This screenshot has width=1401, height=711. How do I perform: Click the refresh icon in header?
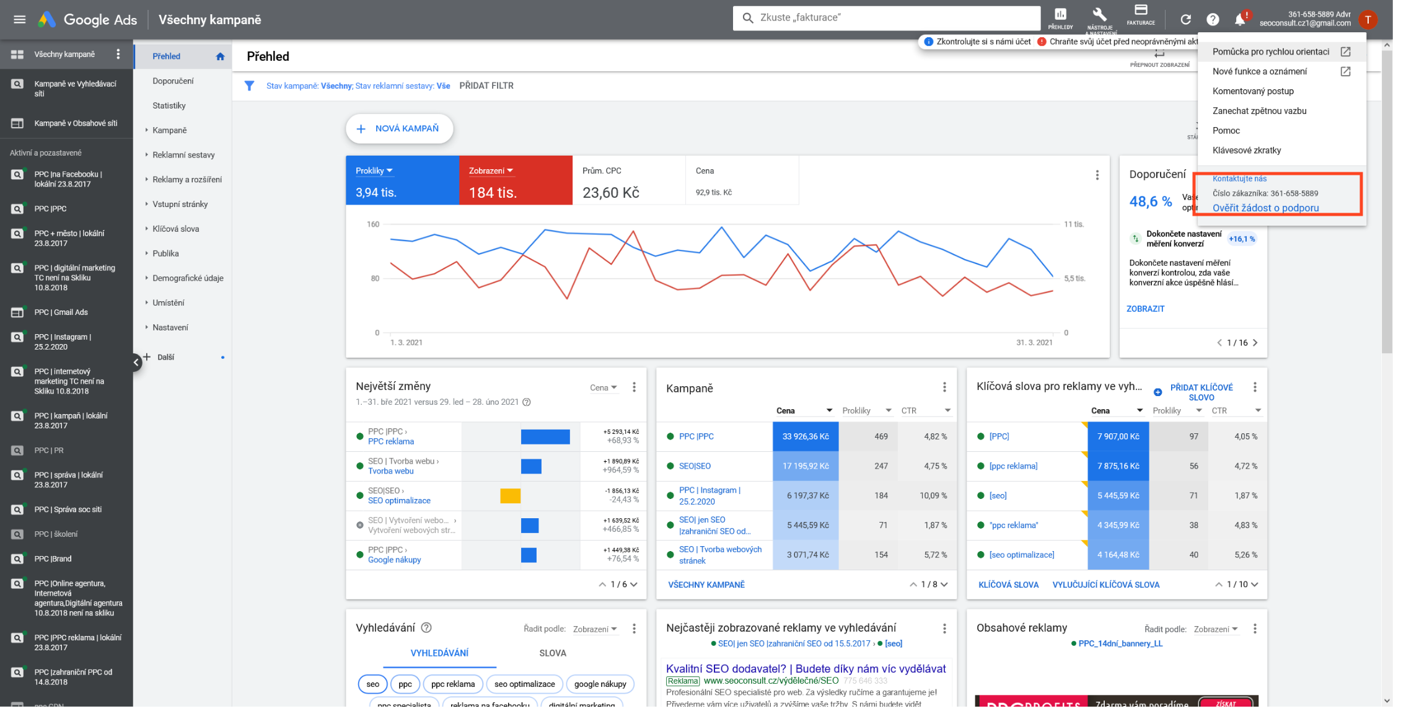(x=1193, y=19)
